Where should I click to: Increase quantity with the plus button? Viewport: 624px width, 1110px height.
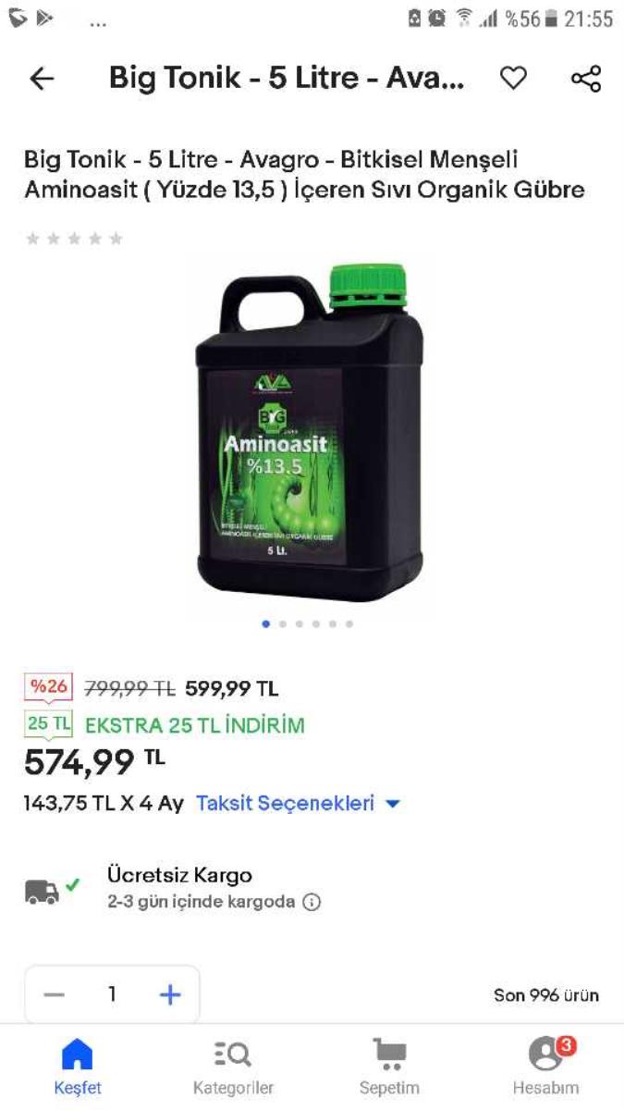pyautogui.click(x=170, y=995)
